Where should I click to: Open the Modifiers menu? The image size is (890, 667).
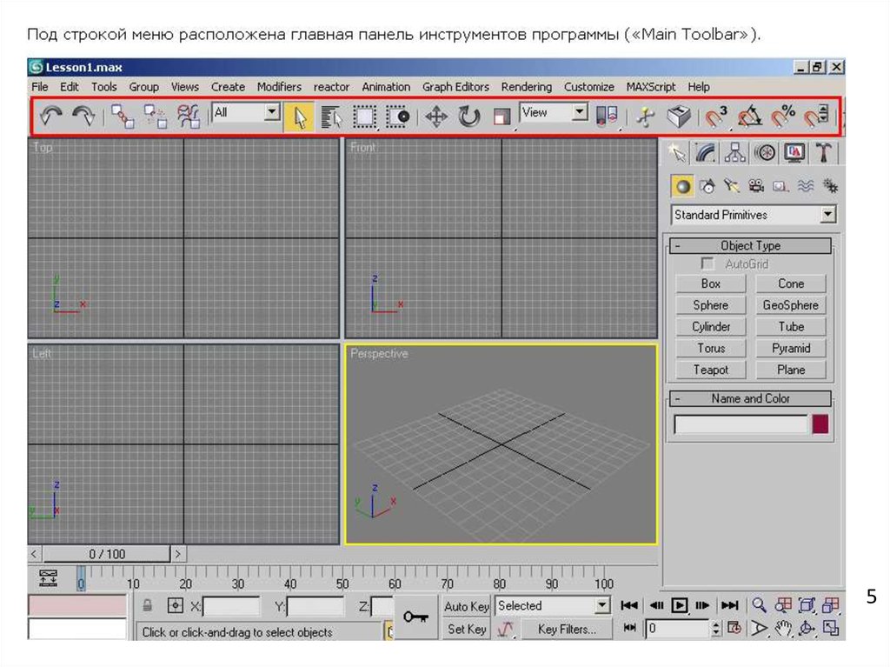click(279, 87)
